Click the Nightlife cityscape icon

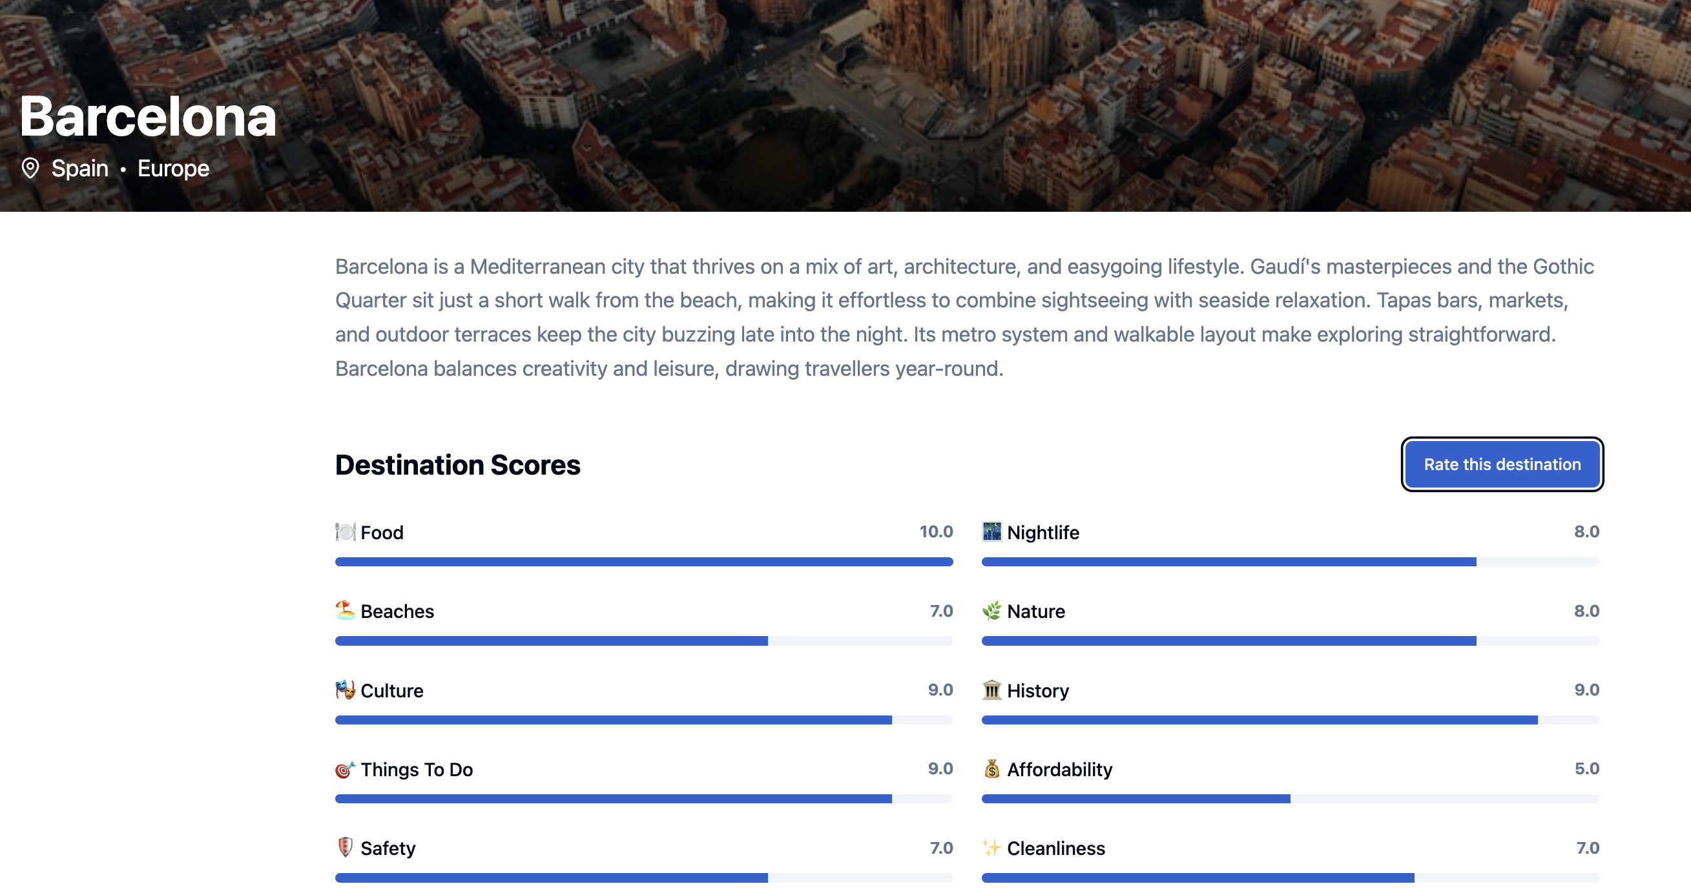click(991, 532)
